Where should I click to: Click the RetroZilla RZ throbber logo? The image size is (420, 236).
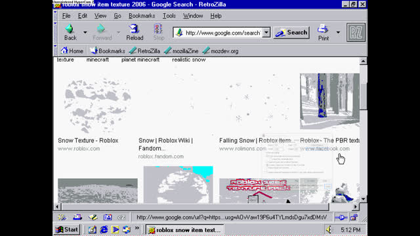356,32
